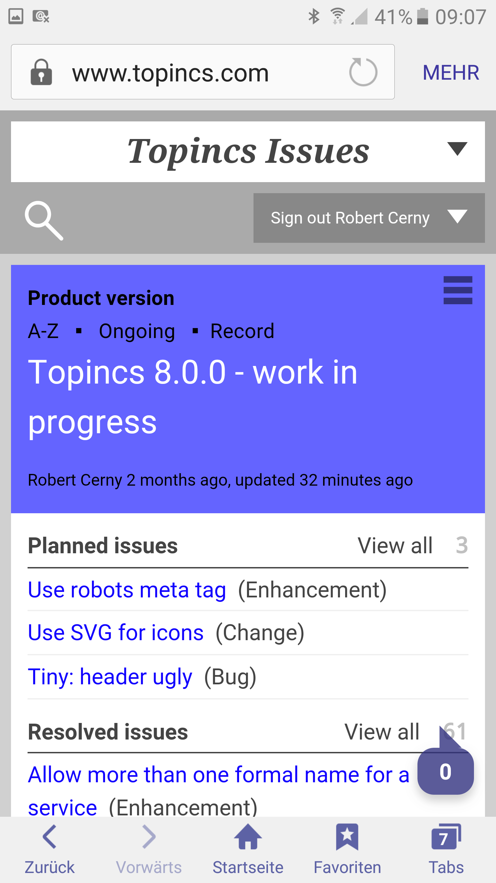Expand the Sign out Robert Cerny dropdown arrow

tap(457, 217)
